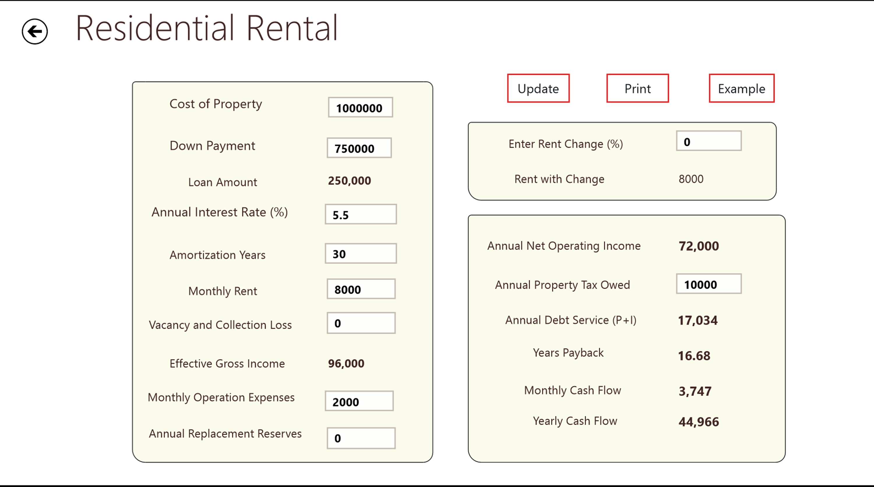
Task: Load the Example values button
Action: 741,88
